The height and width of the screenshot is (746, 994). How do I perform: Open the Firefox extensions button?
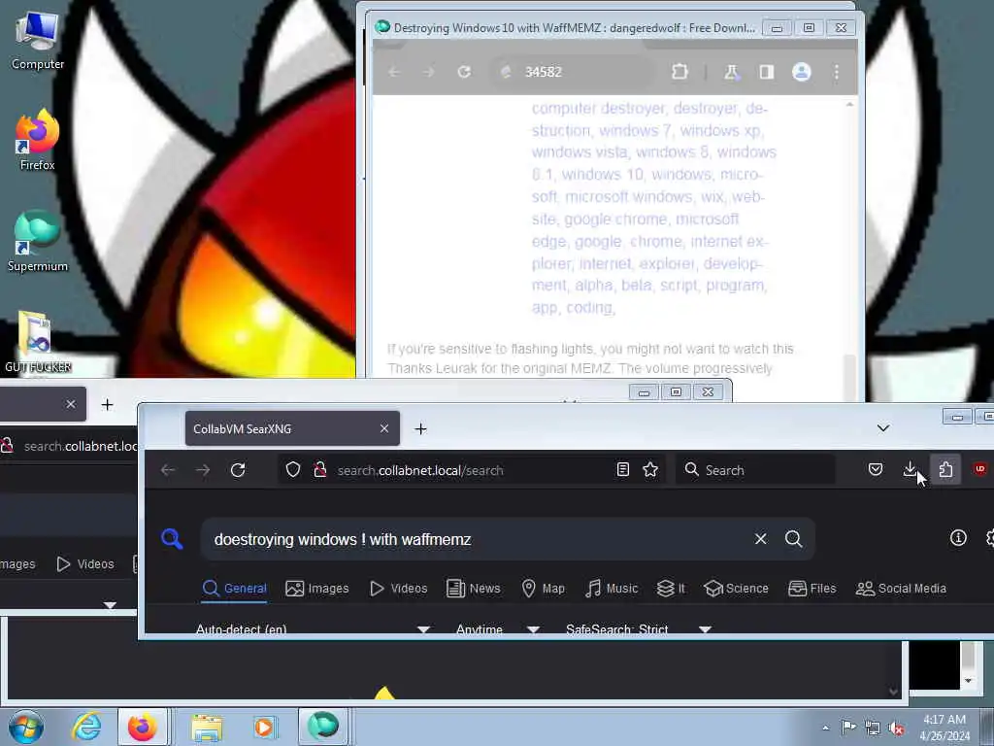945,469
